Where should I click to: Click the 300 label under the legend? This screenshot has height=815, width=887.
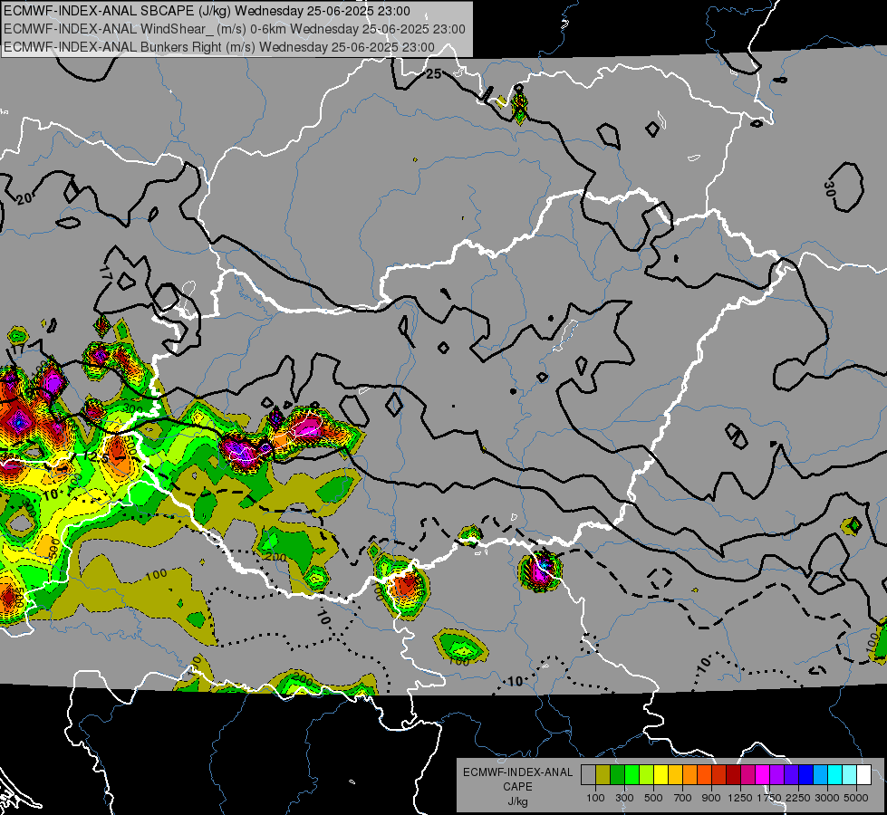tap(624, 798)
